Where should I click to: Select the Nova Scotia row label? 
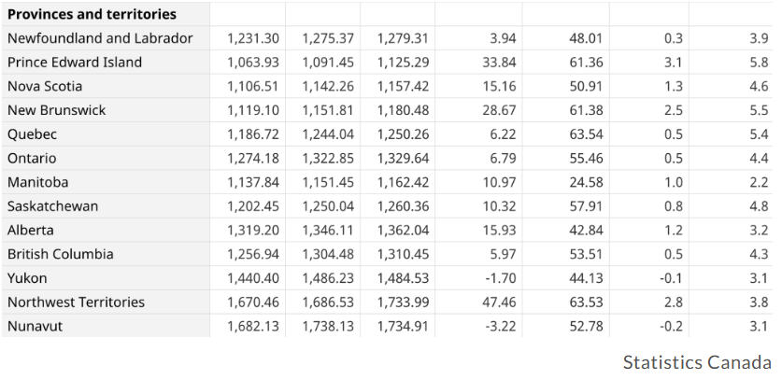[106, 86]
